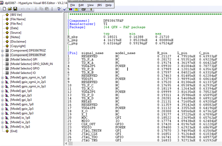Expand the [Model] io_3p3 node

2,127
